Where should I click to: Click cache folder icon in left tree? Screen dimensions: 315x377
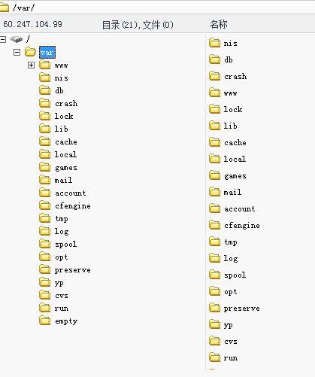[x=45, y=141]
